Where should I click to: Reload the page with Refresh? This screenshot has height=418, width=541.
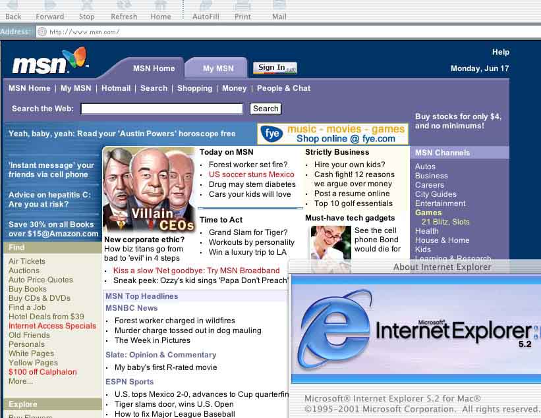[x=124, y=11]
